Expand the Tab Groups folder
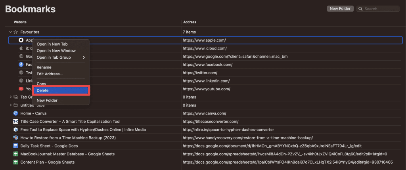The width and height of the screenshot is (406, 170). click(x=11, y=97)
